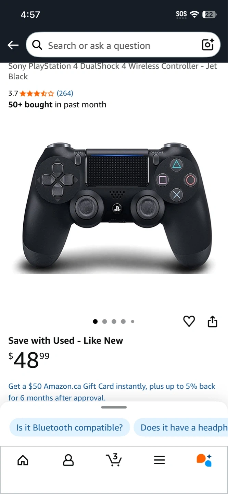
Task: Open the hamburger menu
Action: tap(160, 460)
